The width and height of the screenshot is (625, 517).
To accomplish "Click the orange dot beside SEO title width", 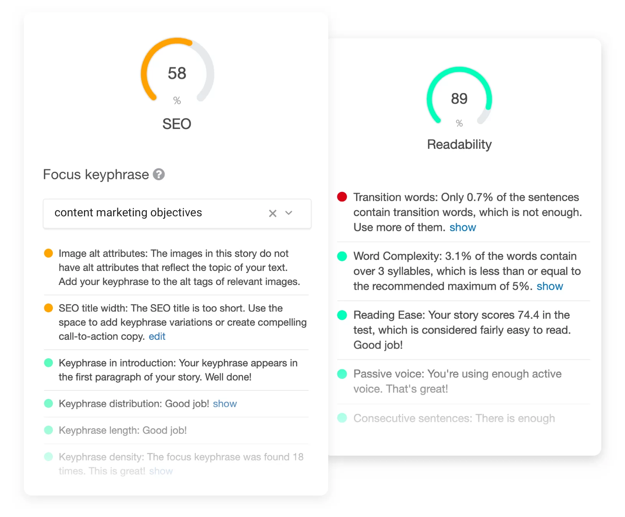I will click(48, 308).
